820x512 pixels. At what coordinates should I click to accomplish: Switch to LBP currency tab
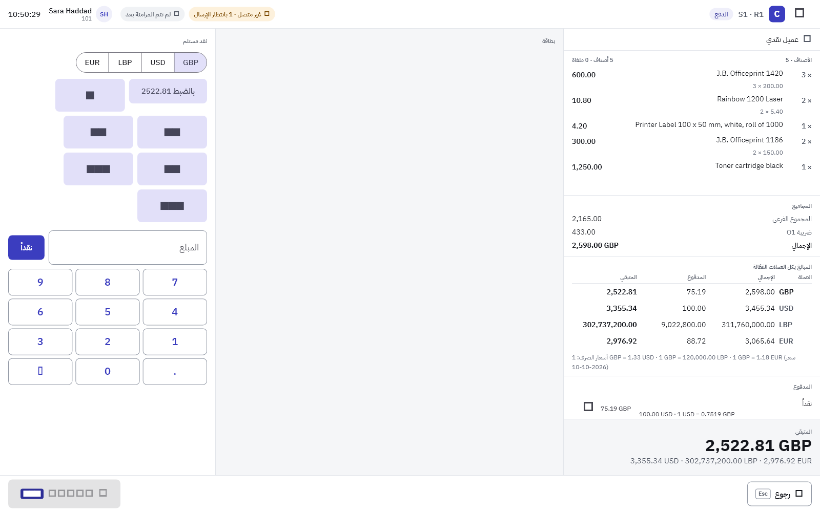tap(125, 62)
